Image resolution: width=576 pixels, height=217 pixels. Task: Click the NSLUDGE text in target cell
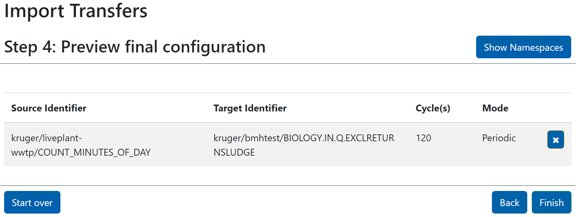tap(234, 152)
